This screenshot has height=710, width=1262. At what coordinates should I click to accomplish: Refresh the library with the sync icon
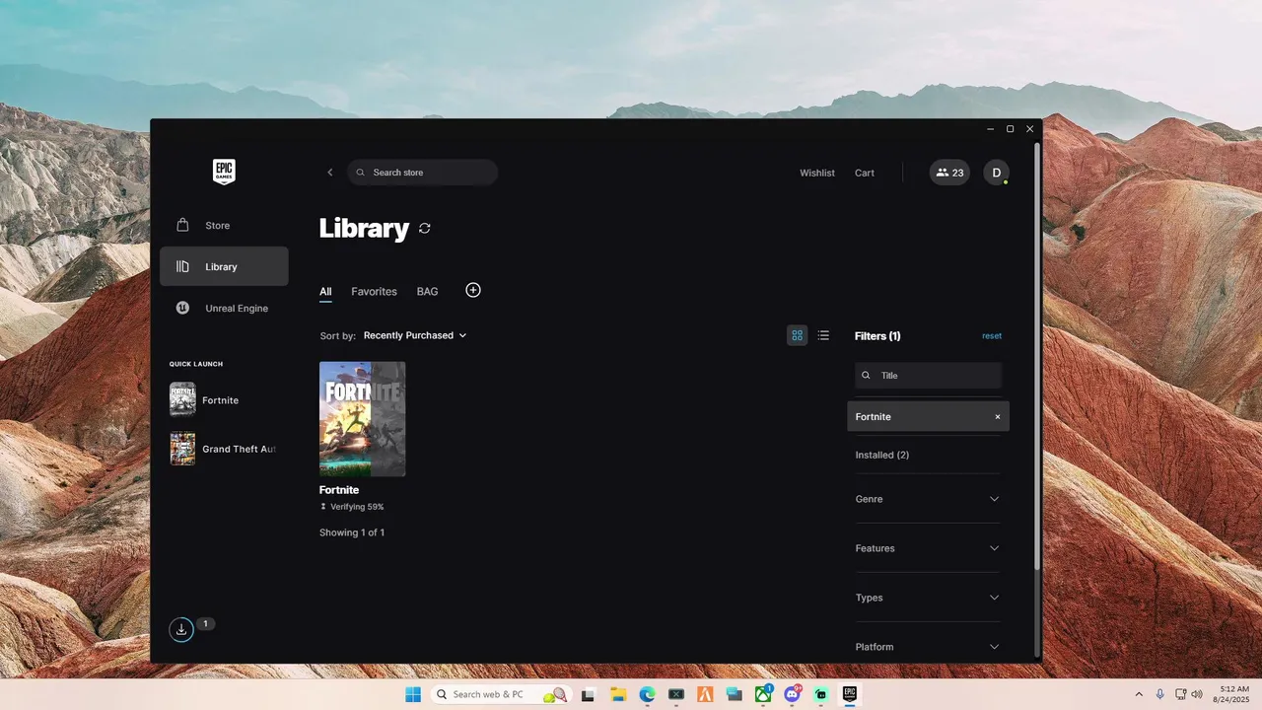(x=425, y=228)
